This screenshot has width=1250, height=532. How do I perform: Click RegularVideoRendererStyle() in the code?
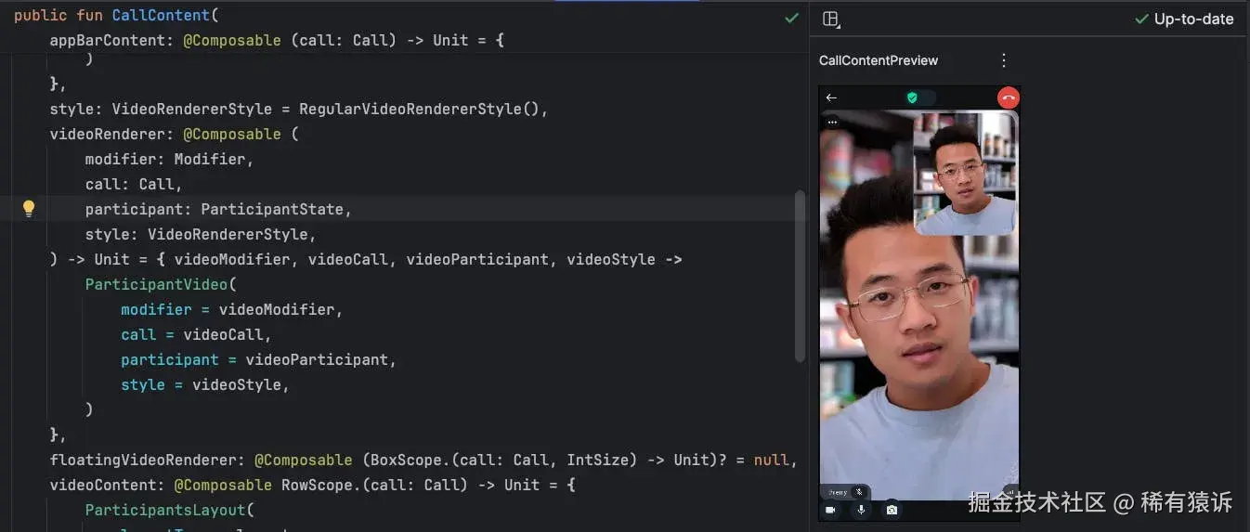pos(419,109)
